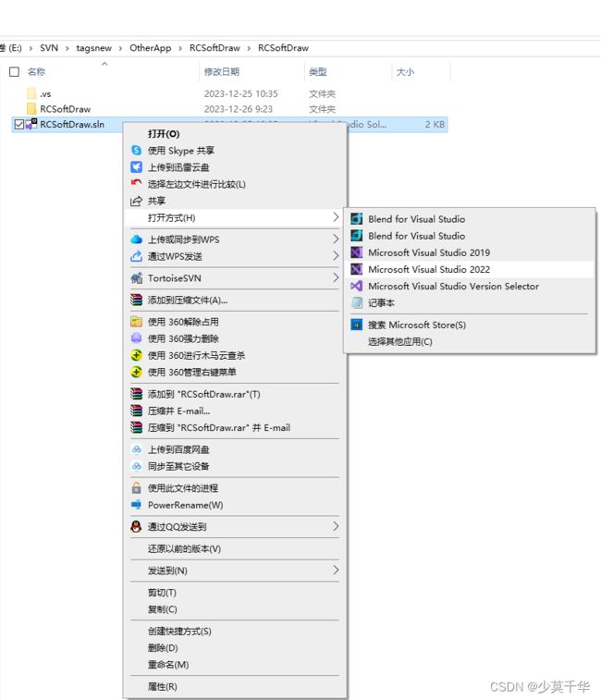Click the 360 unlock folder icon

(x=136, y=322)
